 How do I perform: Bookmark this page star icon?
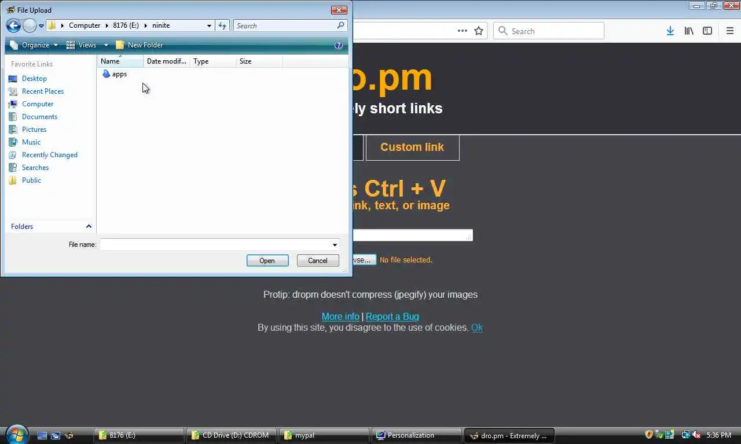tap(479, 31)
